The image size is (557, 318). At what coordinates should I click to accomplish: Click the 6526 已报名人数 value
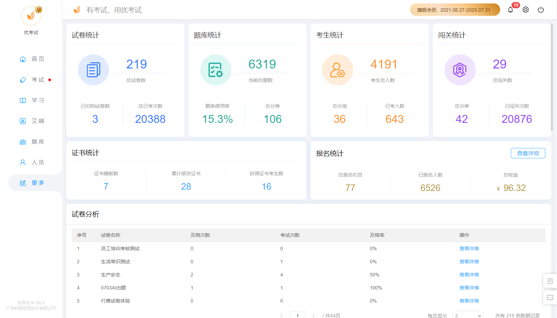pos(430,188)
